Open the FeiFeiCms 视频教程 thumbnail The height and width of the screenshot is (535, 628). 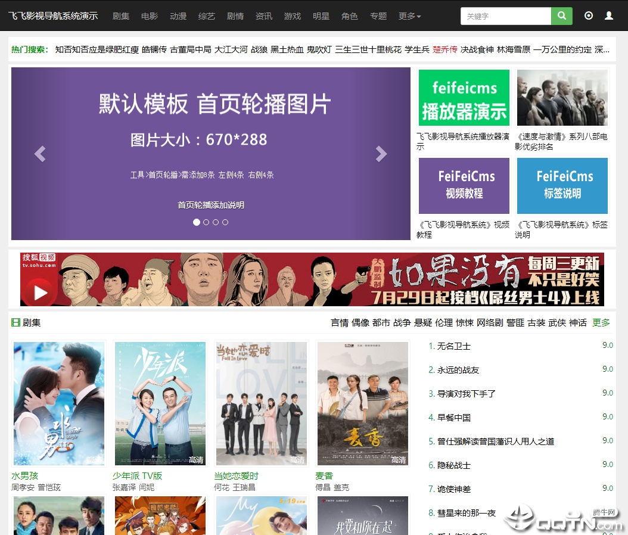(464, 186)
